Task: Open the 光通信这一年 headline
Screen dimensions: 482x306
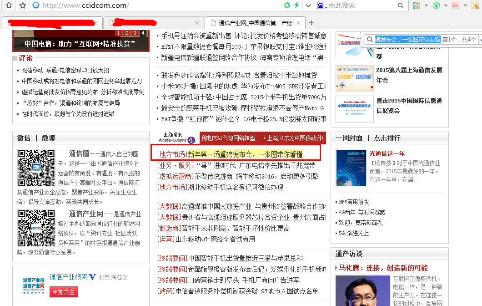Action: pyautogui.click(x=387, y=153)
